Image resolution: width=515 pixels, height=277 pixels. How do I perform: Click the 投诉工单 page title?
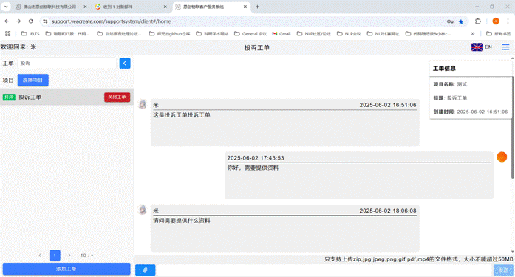(257, 48)
